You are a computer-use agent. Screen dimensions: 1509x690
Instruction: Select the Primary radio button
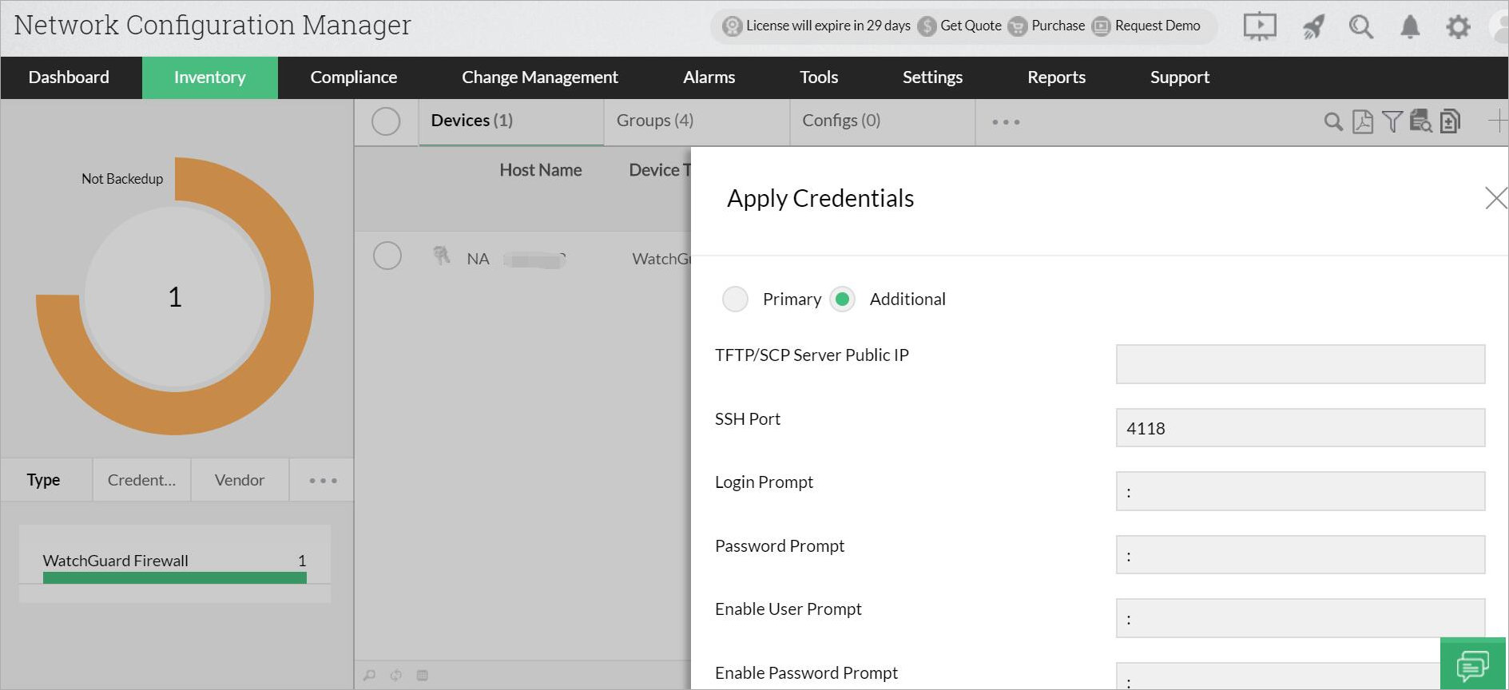click(735, 299)
